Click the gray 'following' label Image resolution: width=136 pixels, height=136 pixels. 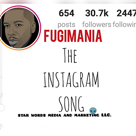click(x=124, y=24)
